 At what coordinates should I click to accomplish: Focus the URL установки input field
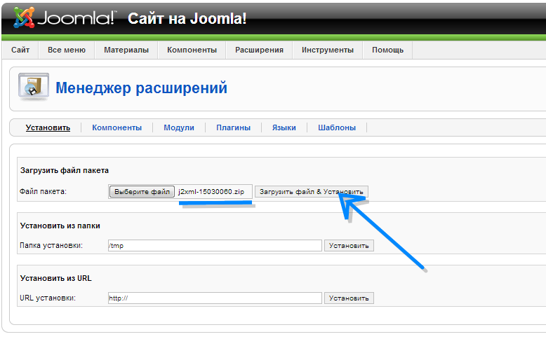[214, 298]
